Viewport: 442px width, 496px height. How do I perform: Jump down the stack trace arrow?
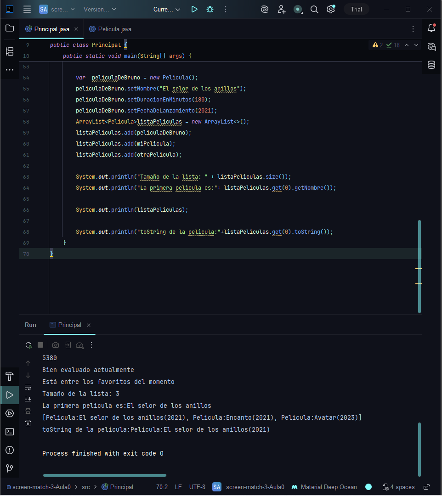coord(28,375)
